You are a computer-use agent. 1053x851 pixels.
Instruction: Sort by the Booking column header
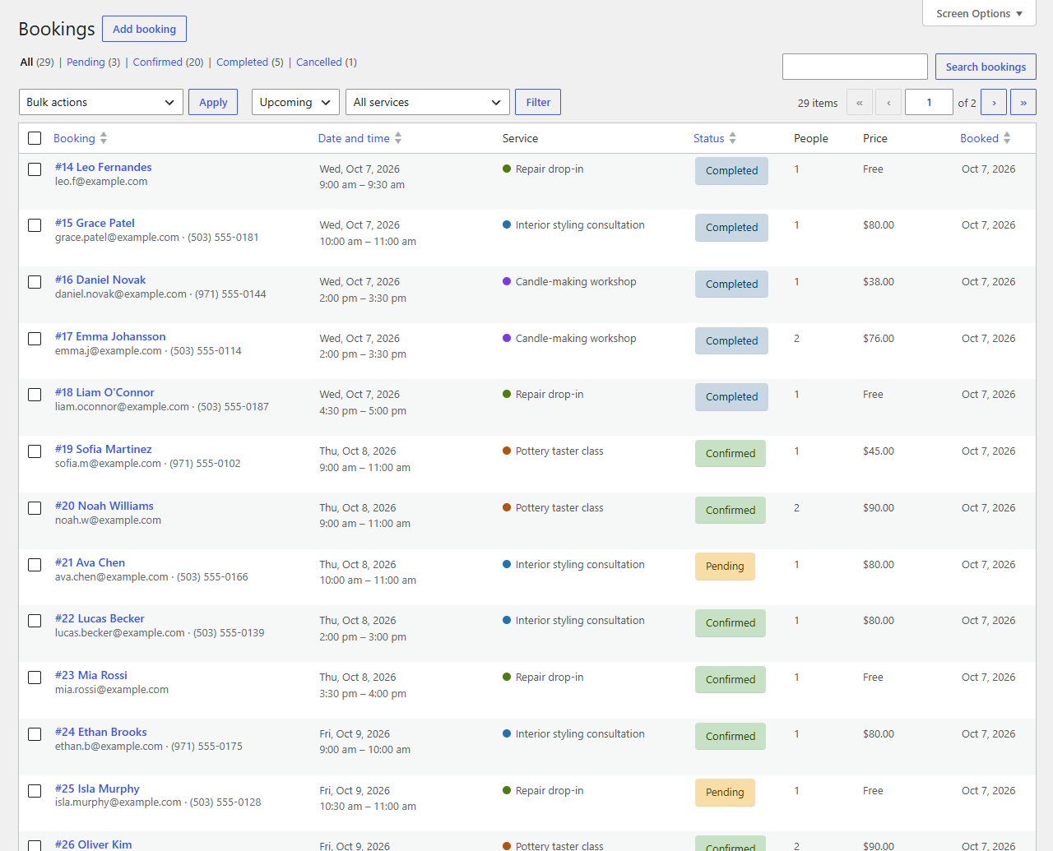(x=74, y=138)
